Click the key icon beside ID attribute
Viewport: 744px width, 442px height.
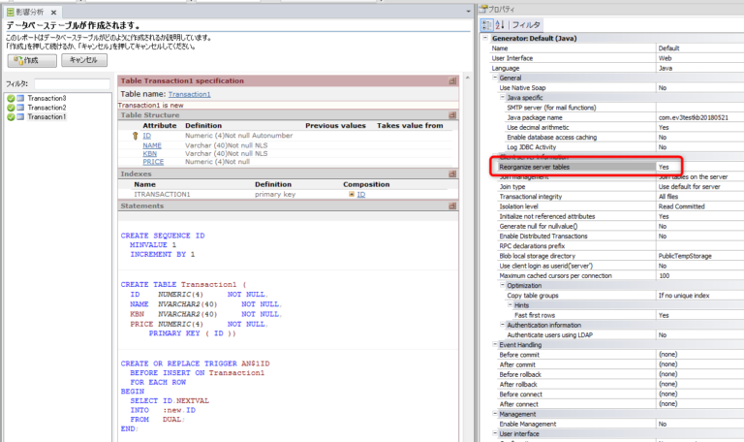coord(135,137)
